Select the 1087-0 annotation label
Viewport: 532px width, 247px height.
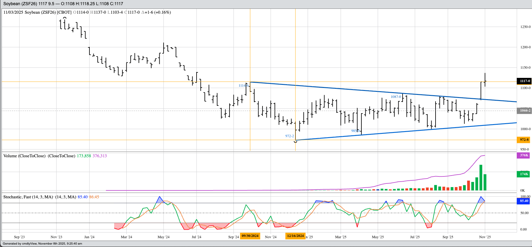coord(396,97)
